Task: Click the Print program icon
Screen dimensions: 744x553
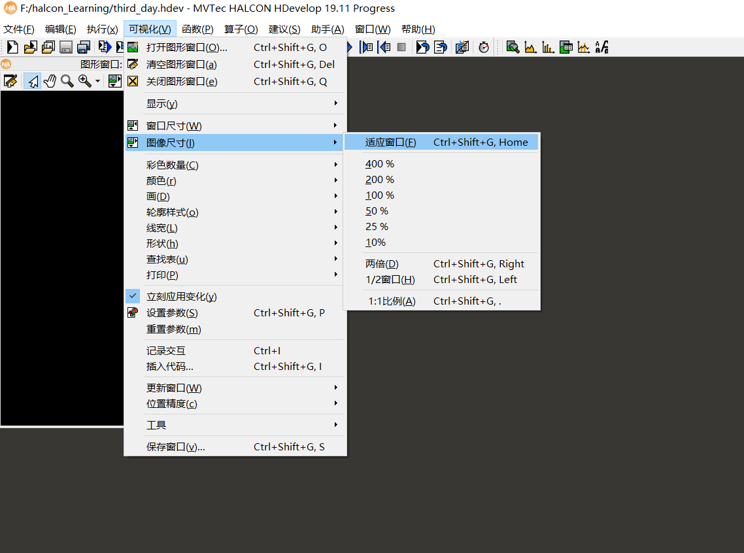Action: (84, 47)
